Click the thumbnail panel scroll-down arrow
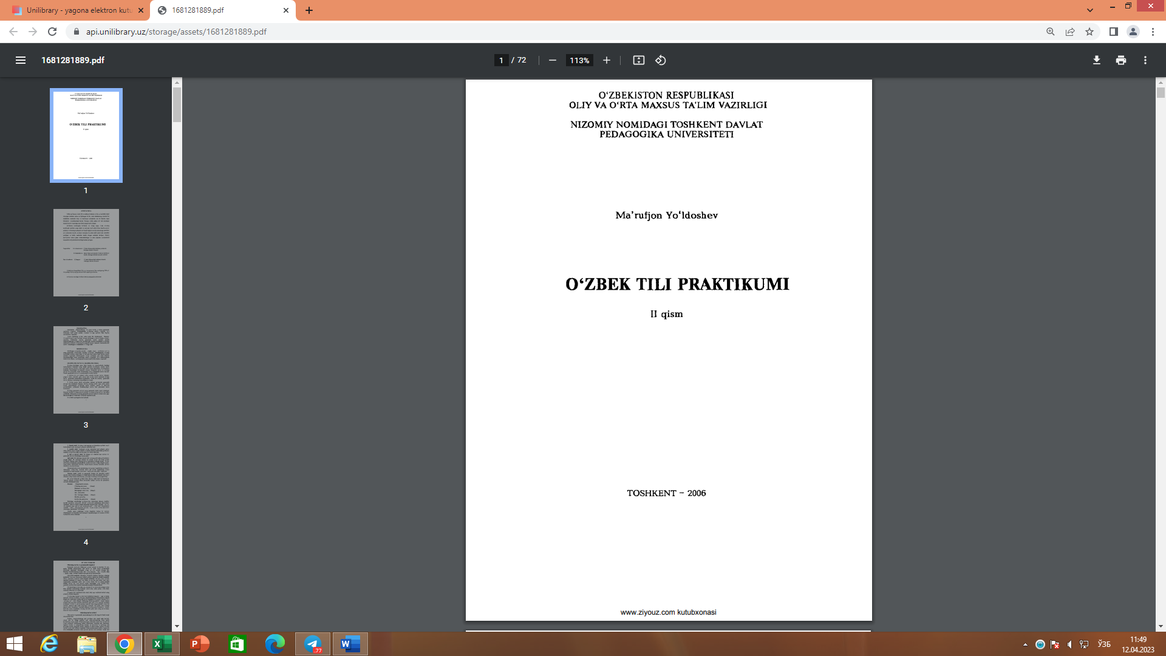Image resolution: width=1166 pixels, height=656 pixels. point(177,626)
